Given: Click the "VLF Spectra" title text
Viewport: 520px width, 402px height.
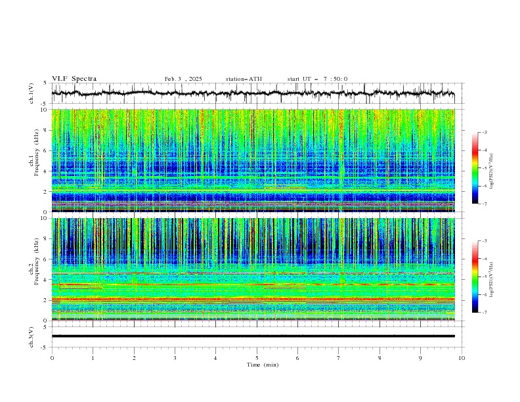Looking at the screenshot, I should 74,79.
